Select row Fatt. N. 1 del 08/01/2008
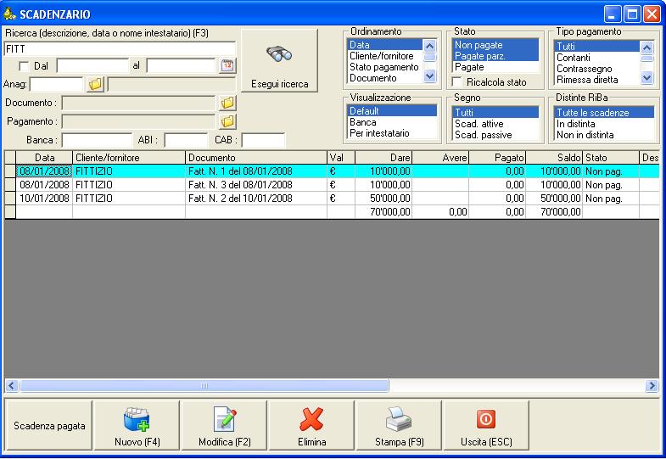The height and width of the screenshot is (459, 666). coord(332,171)
